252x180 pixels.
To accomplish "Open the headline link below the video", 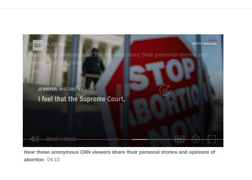I will pyautogui.click(x=119, y=156).
